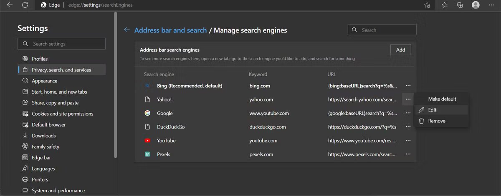Open the Favorites star icon

(x=445, y=5)
